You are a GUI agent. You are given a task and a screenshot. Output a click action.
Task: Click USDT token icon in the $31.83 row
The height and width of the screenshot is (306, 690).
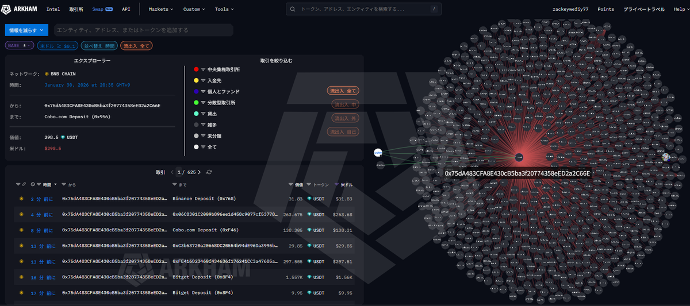pyautogui.click(x=309, y=199)
